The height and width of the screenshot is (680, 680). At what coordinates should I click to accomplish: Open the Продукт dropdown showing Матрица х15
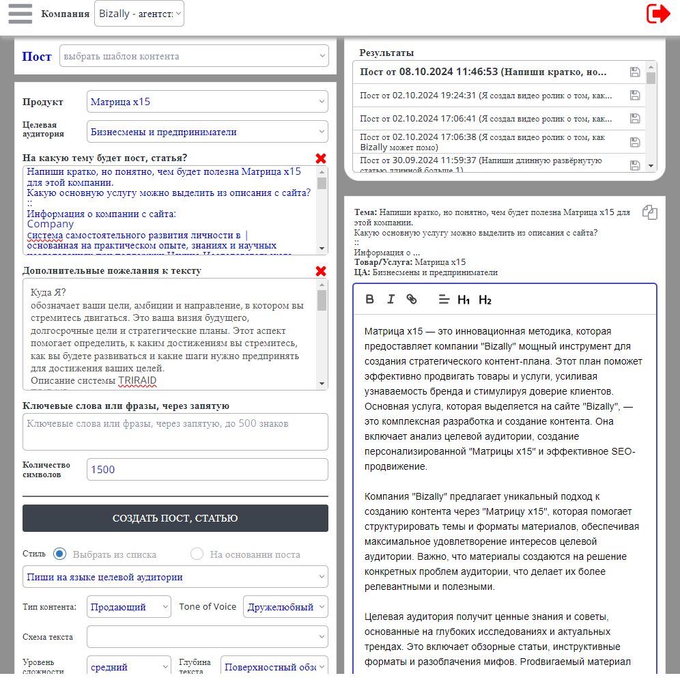(208, 102)
